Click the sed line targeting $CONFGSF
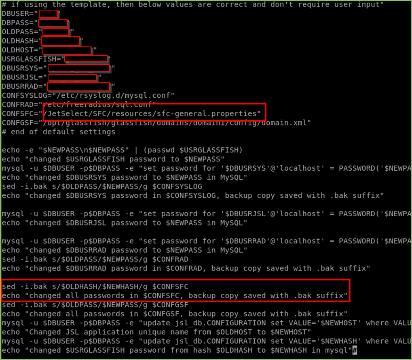 coord(95,305)
